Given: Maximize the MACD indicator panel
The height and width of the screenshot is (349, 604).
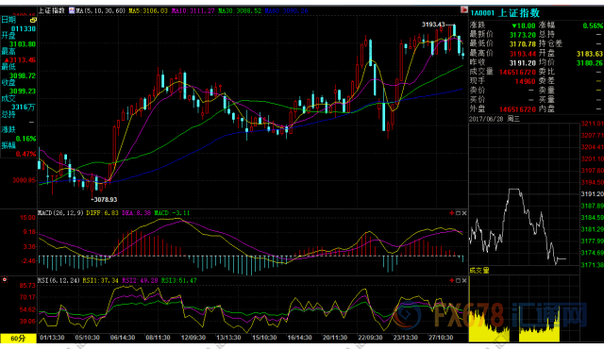Looking at the screenshot, I should (458, 213).
